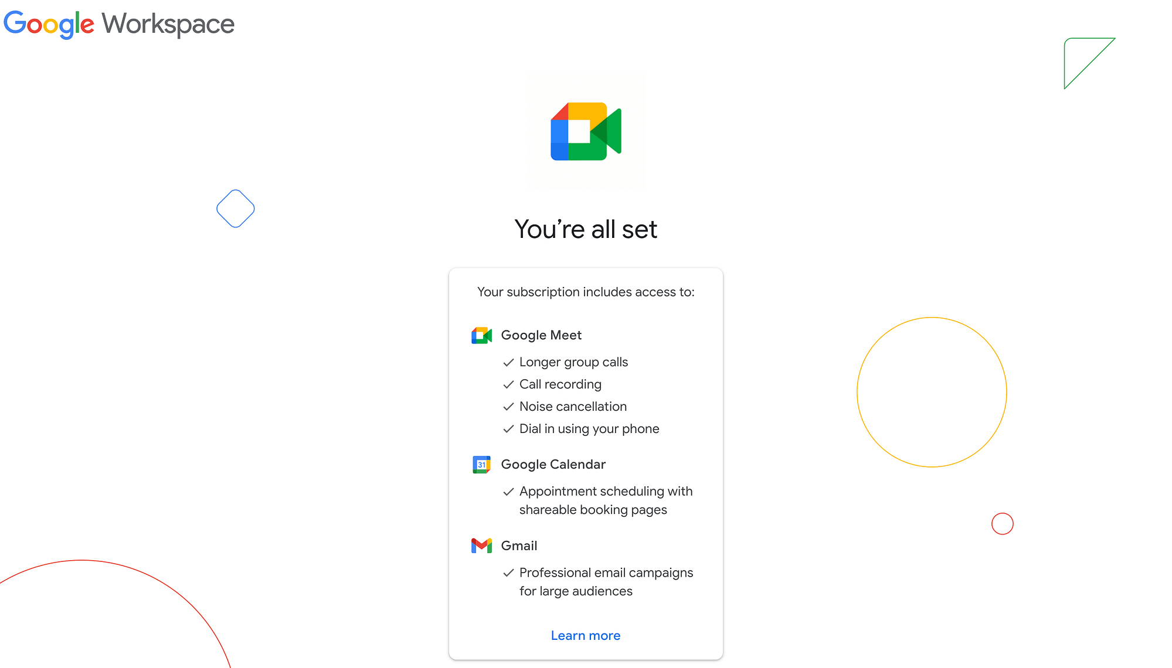
Task: Click the Gmail envelope icon
Action: pos(481,546)
